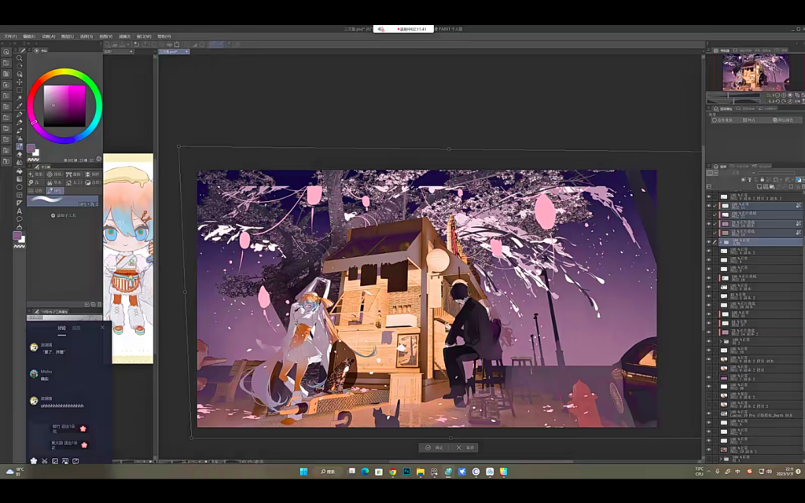The height and width of the screenshot is (503, 805).
Task: Cancel the transform with the cancel button
Action: click(466, 447)
